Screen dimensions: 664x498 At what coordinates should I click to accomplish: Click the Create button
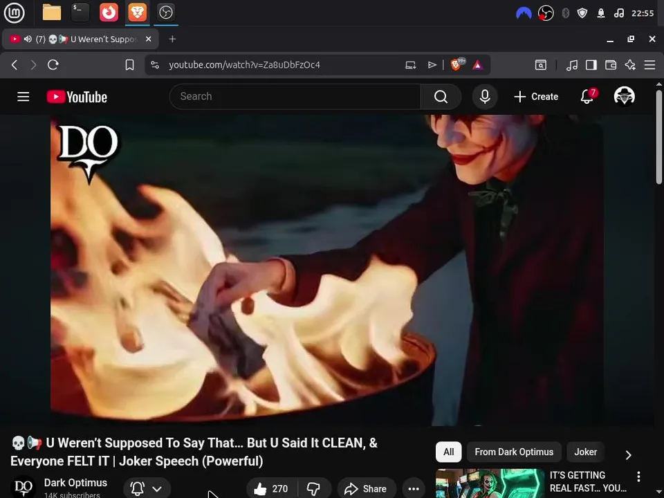coord(536,97)
